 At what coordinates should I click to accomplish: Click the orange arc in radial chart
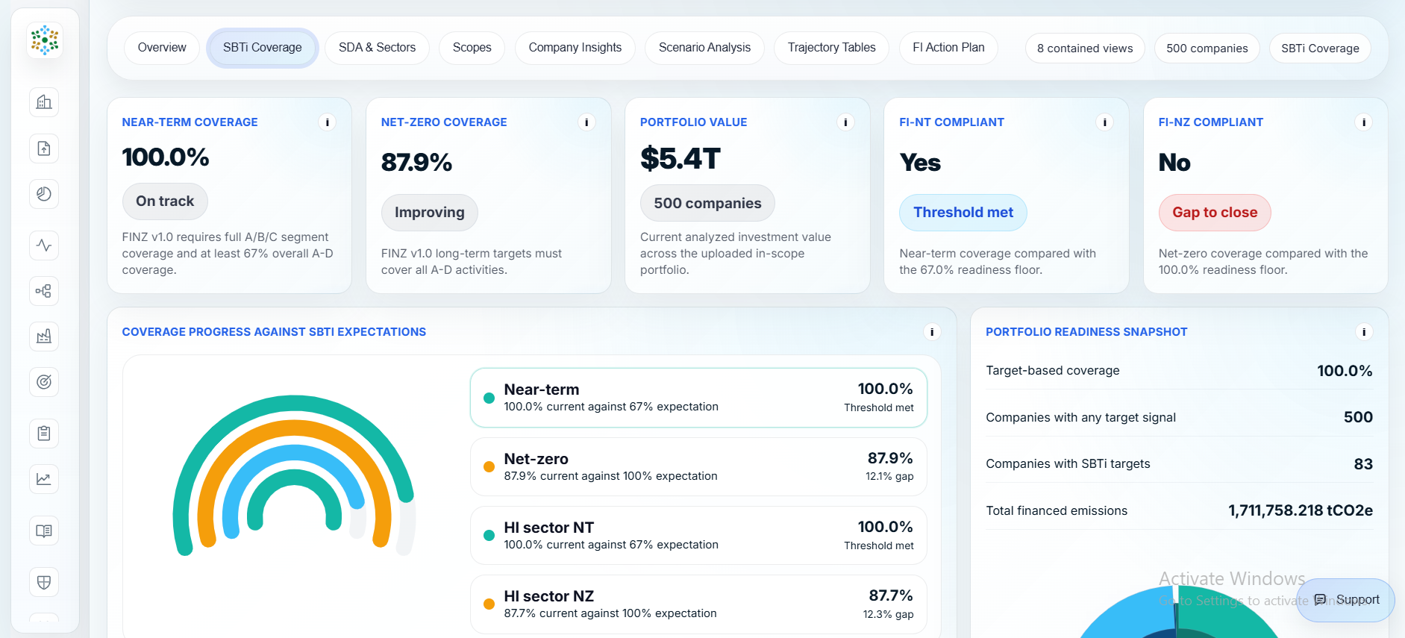point(293,427)
